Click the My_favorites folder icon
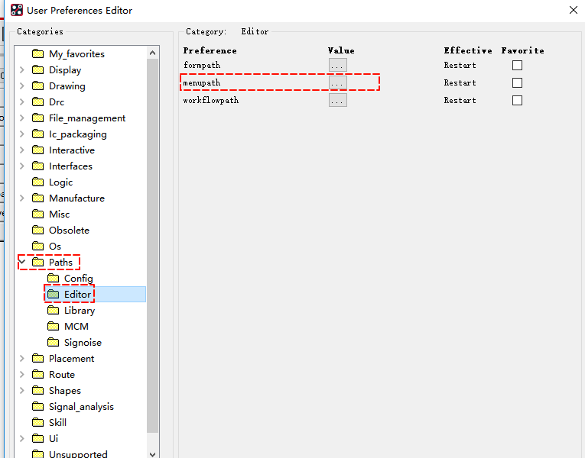585x458 pixels. (x=37, y=54)
